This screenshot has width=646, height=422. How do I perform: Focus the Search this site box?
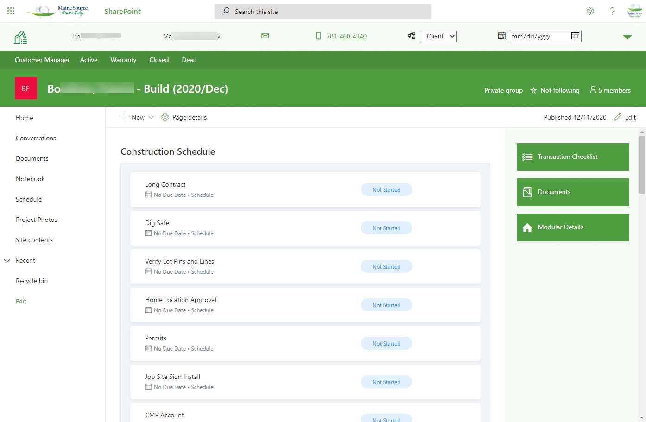pos(323,11)
